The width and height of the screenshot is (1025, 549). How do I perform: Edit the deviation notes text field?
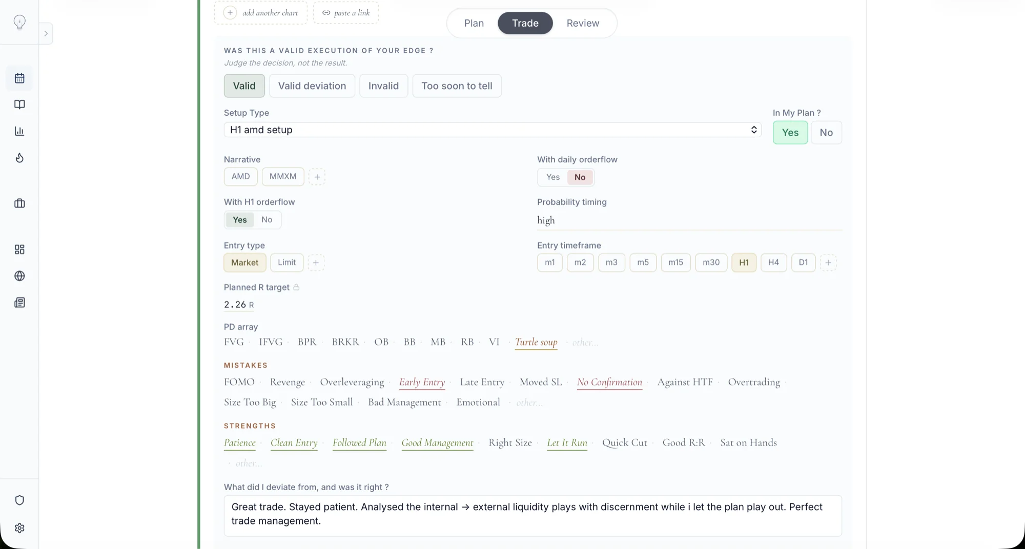coord(532,516)
